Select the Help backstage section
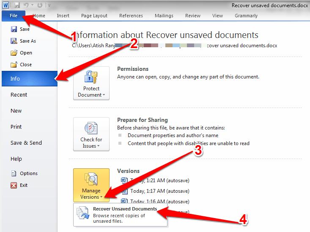Viewport: 310px width, 232px height. [x=16, y=159]
